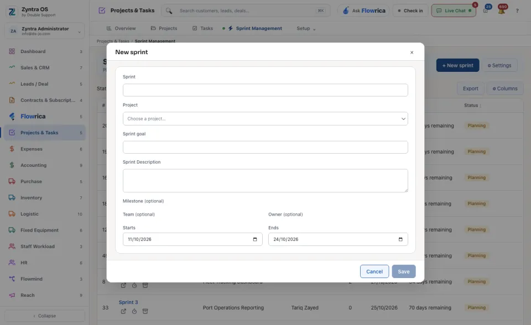Open the Reach module
The image size is (531, 325).
click(45, 295)
